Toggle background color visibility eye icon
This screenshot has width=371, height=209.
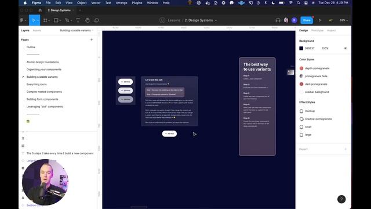click(x=345, y=48)
